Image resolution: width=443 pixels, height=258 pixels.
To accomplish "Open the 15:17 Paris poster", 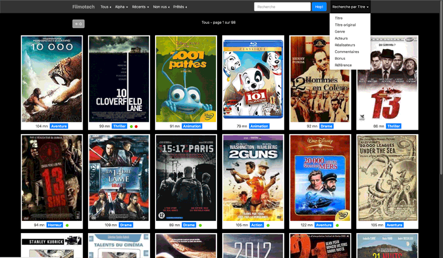I will (x=186, y=178).
